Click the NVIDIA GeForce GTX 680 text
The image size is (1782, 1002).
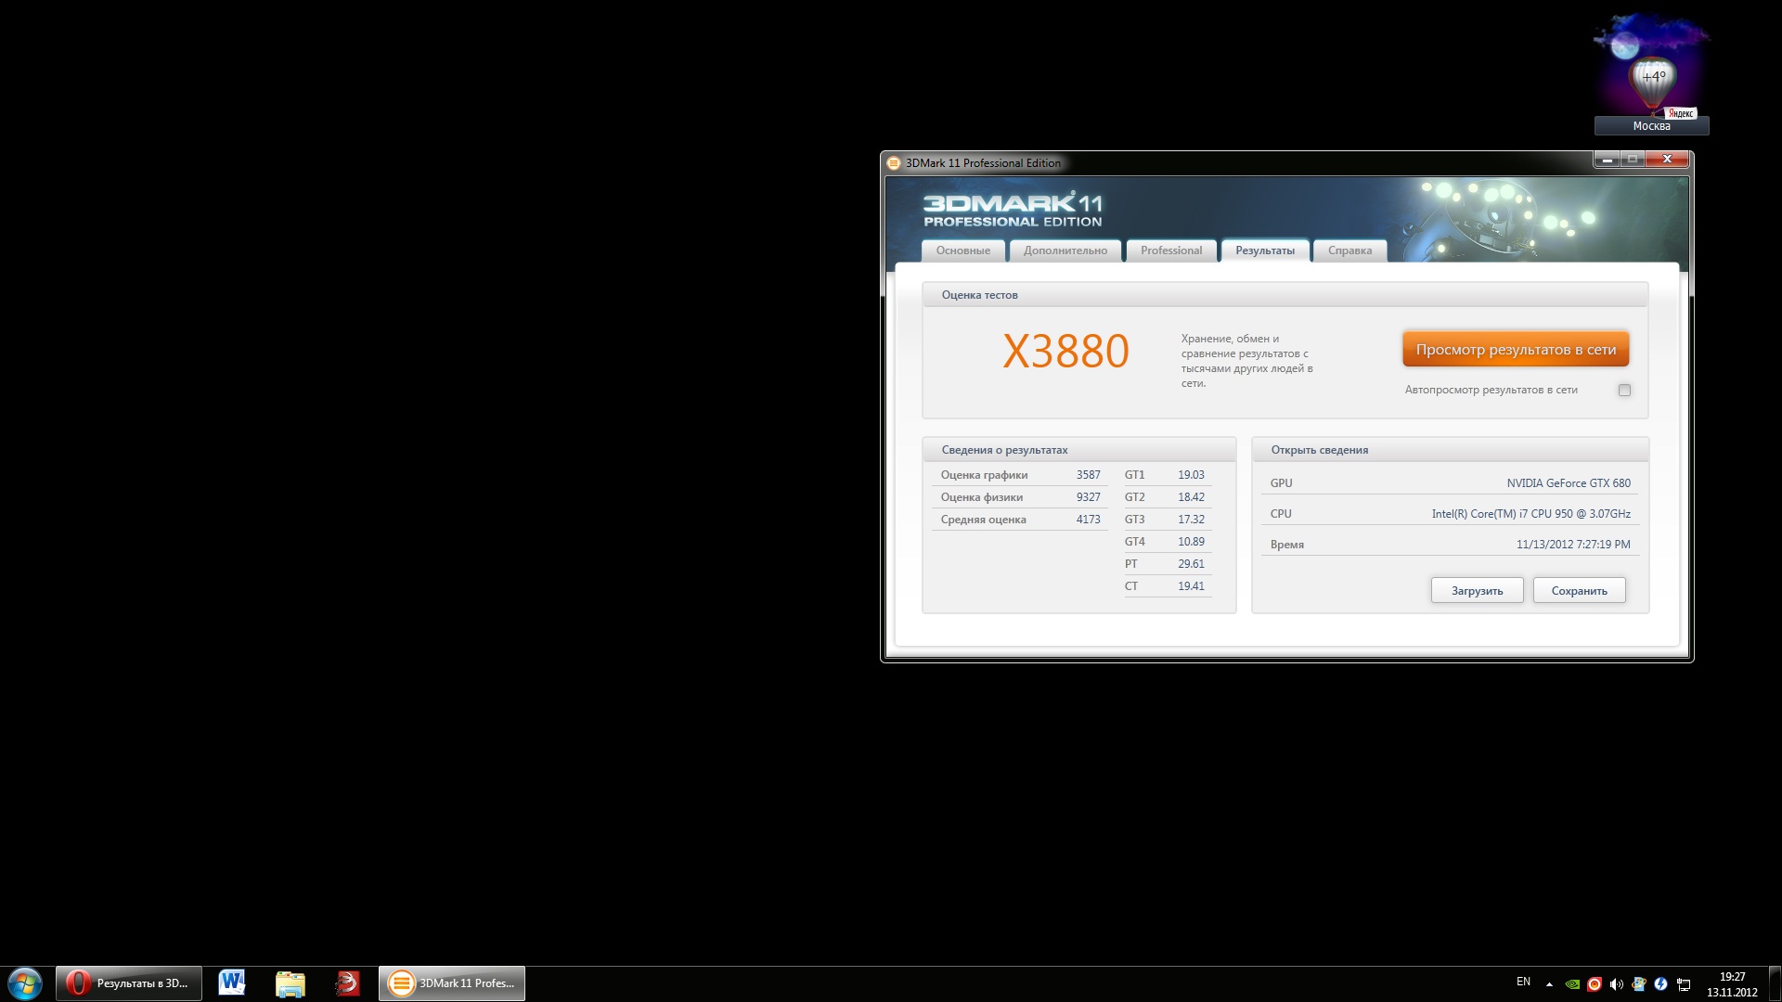1569,483
